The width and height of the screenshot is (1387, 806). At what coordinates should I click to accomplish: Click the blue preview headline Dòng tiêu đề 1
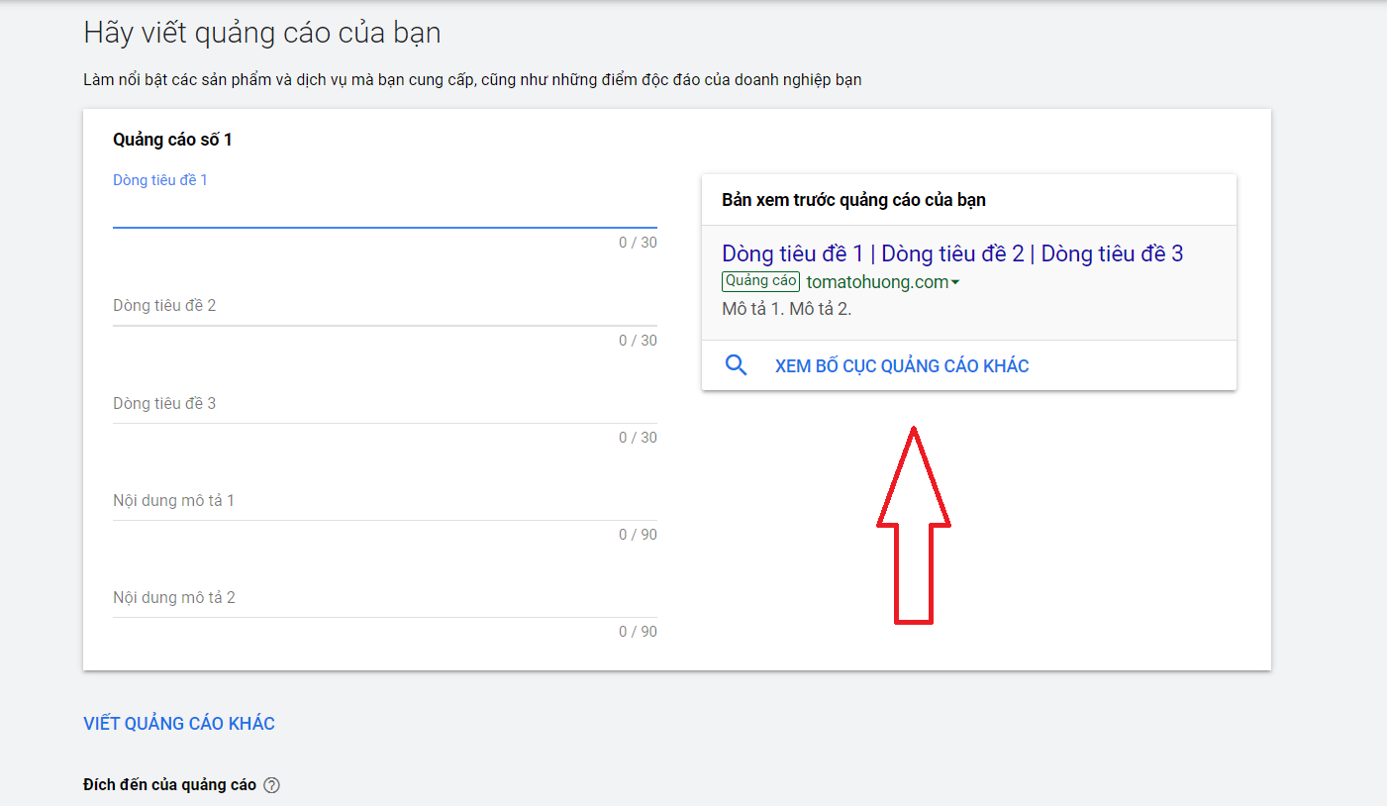tap(792, 253)
